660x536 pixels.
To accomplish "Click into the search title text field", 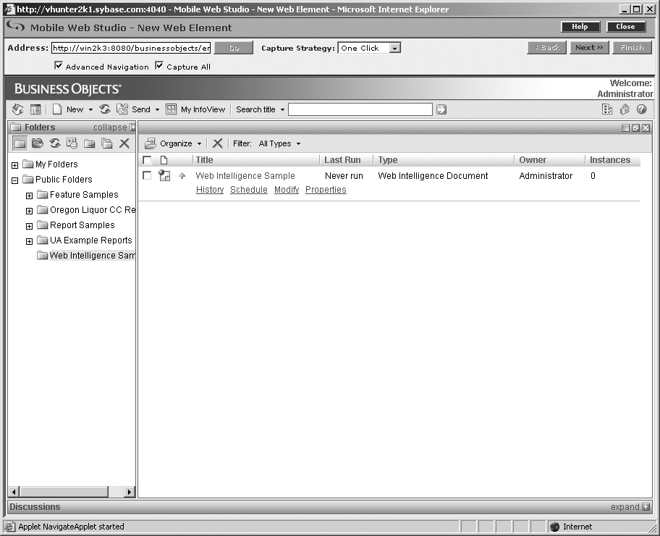I will click(x=360, y=109).
